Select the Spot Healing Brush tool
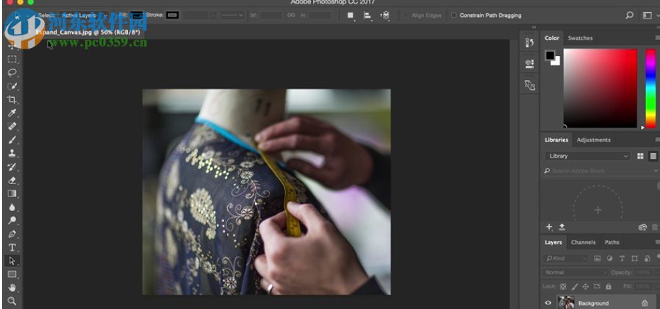Viewport: 660px width, 309px height. 12,127
